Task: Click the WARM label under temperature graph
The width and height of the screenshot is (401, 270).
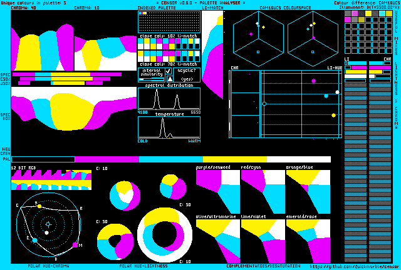Action: 194,141
